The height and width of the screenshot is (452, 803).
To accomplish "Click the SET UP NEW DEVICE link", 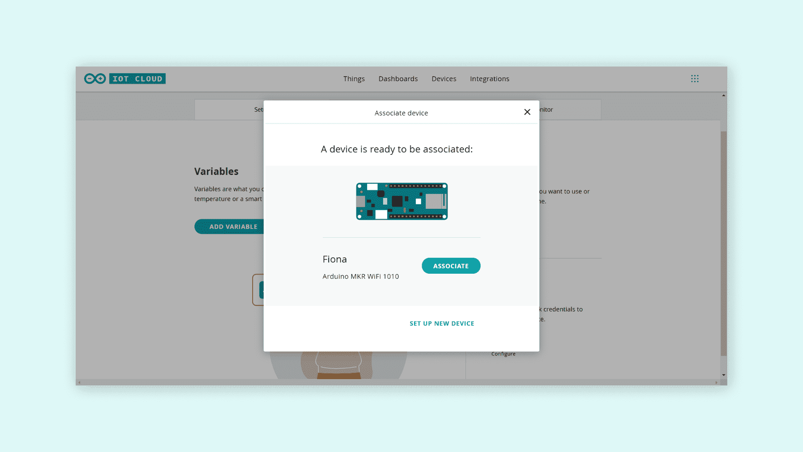I will coord(442,324).
